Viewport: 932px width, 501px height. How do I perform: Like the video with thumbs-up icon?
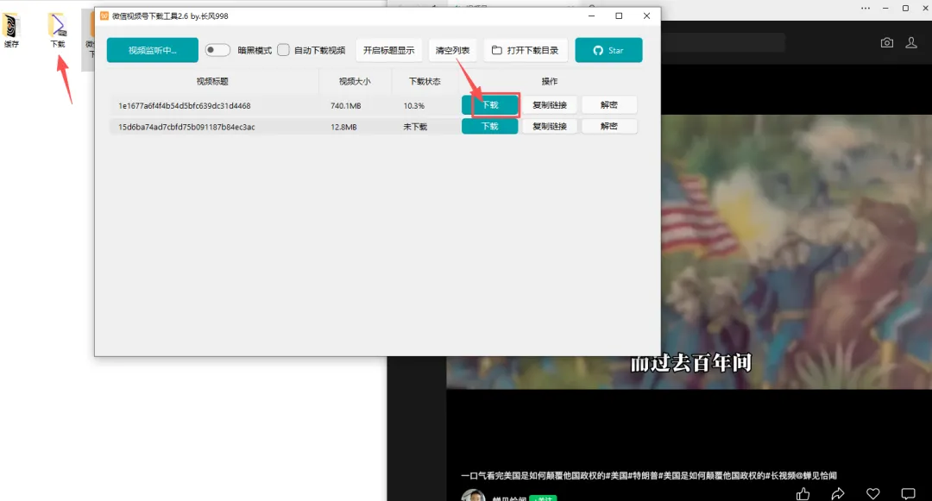point(803,494)
